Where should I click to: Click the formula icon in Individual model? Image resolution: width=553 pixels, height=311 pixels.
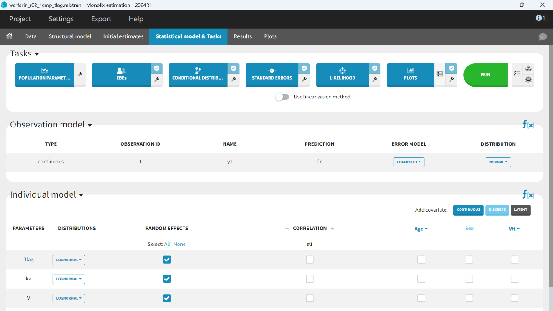click(528, 194)
